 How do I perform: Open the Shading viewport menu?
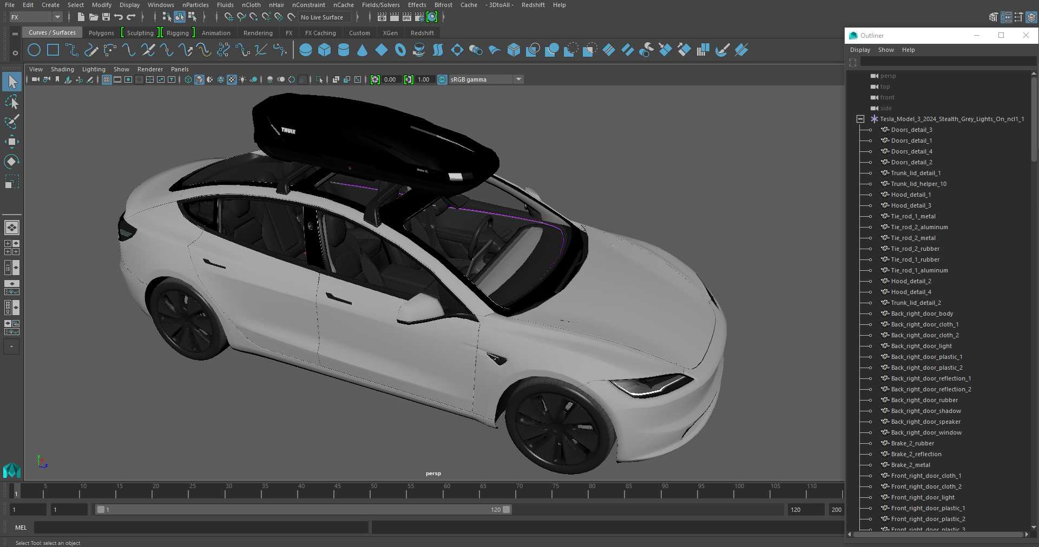pyautogui.click(x=62, y=69)
